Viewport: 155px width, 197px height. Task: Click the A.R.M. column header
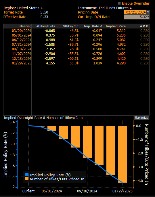coord(138,26)
